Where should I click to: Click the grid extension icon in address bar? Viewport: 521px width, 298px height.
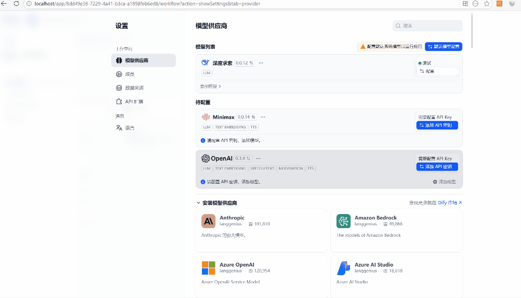(465, 4)
